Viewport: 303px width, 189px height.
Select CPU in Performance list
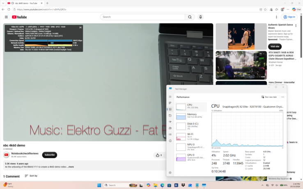(191, 107)
